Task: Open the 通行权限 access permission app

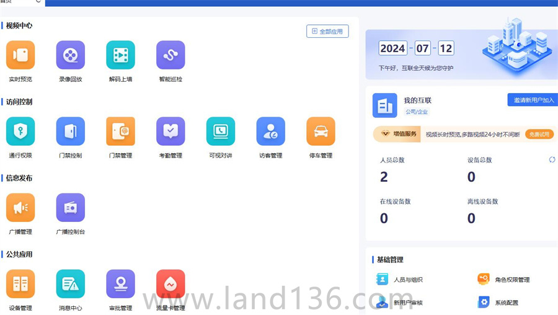Action: (20, 131)
